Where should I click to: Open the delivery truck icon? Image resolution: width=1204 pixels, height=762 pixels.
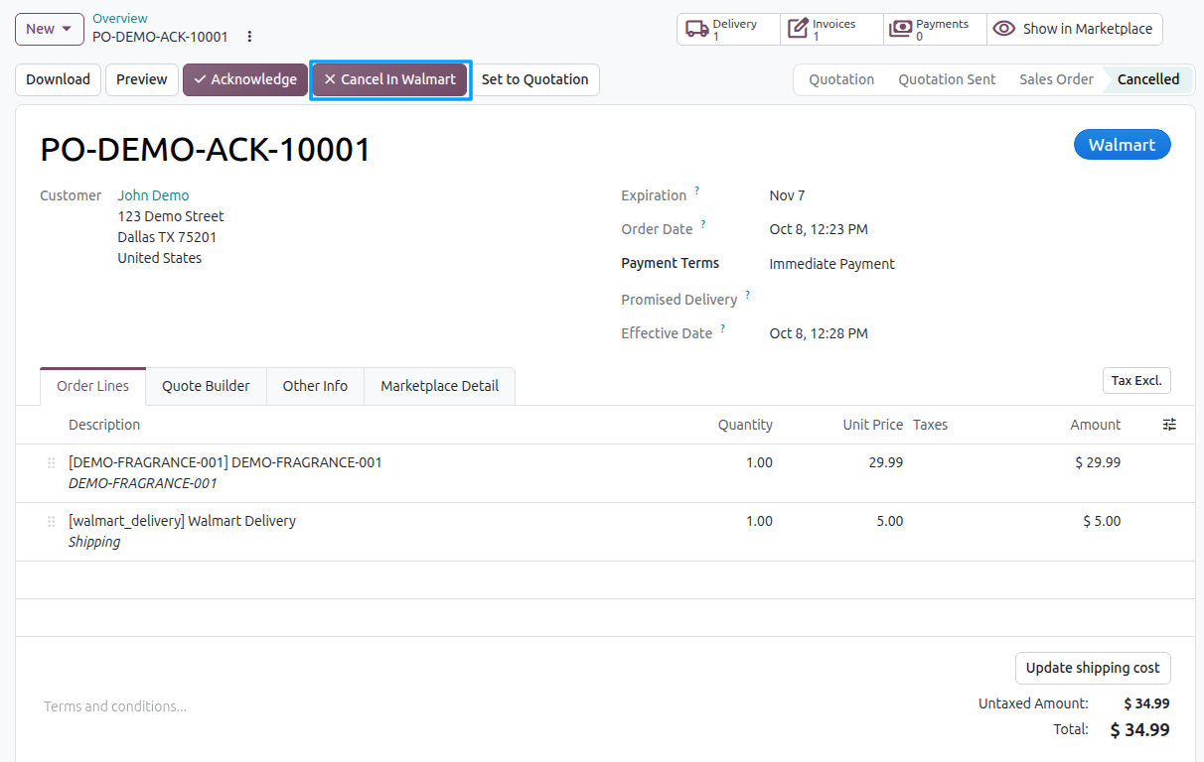click(697, 30)
